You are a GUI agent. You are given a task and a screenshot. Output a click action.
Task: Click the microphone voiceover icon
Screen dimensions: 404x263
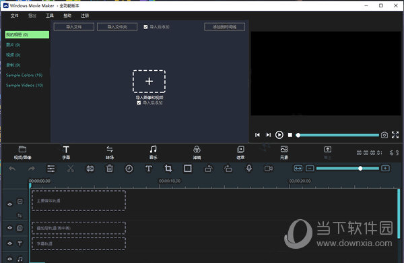249,169
